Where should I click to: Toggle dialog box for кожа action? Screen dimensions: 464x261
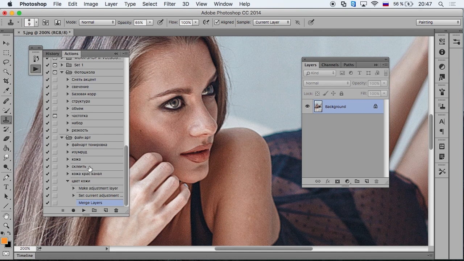[55, 159]
